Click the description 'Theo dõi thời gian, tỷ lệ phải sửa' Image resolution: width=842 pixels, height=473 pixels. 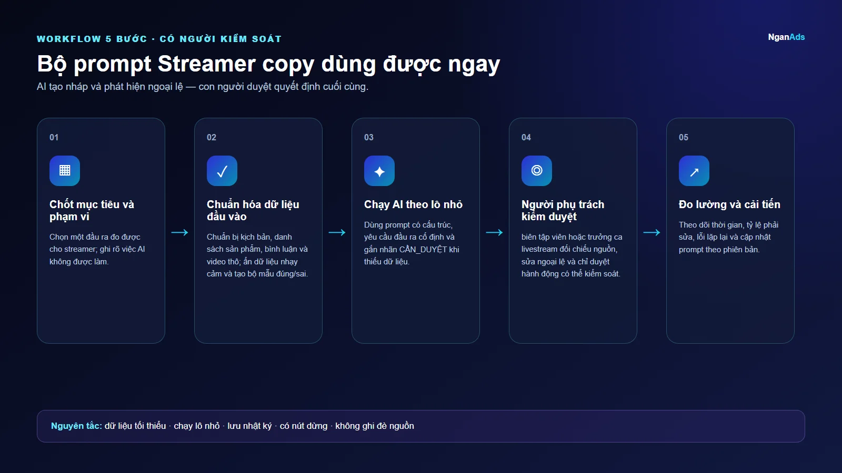click(x=729, y=237)
